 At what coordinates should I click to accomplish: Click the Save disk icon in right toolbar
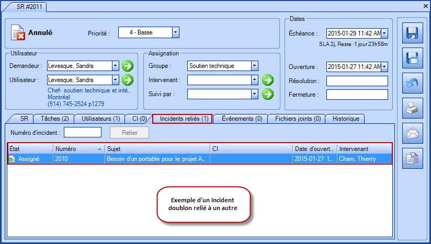point(412,33)
